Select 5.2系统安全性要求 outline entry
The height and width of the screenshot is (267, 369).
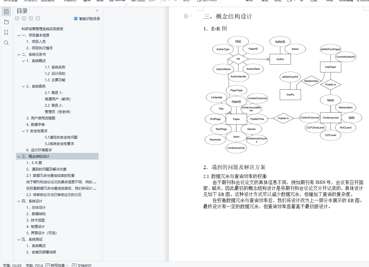coord(60,144)
